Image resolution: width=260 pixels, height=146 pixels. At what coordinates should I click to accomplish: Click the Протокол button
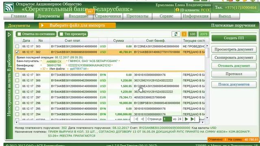coord(234,74)
